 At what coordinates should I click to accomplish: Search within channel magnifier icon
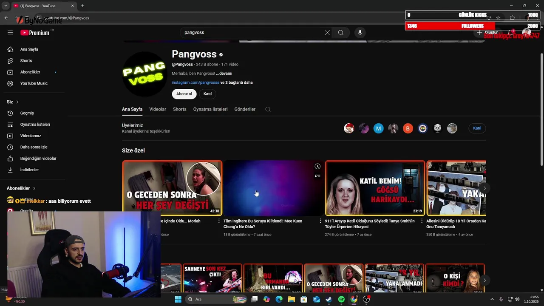[268, 109]
